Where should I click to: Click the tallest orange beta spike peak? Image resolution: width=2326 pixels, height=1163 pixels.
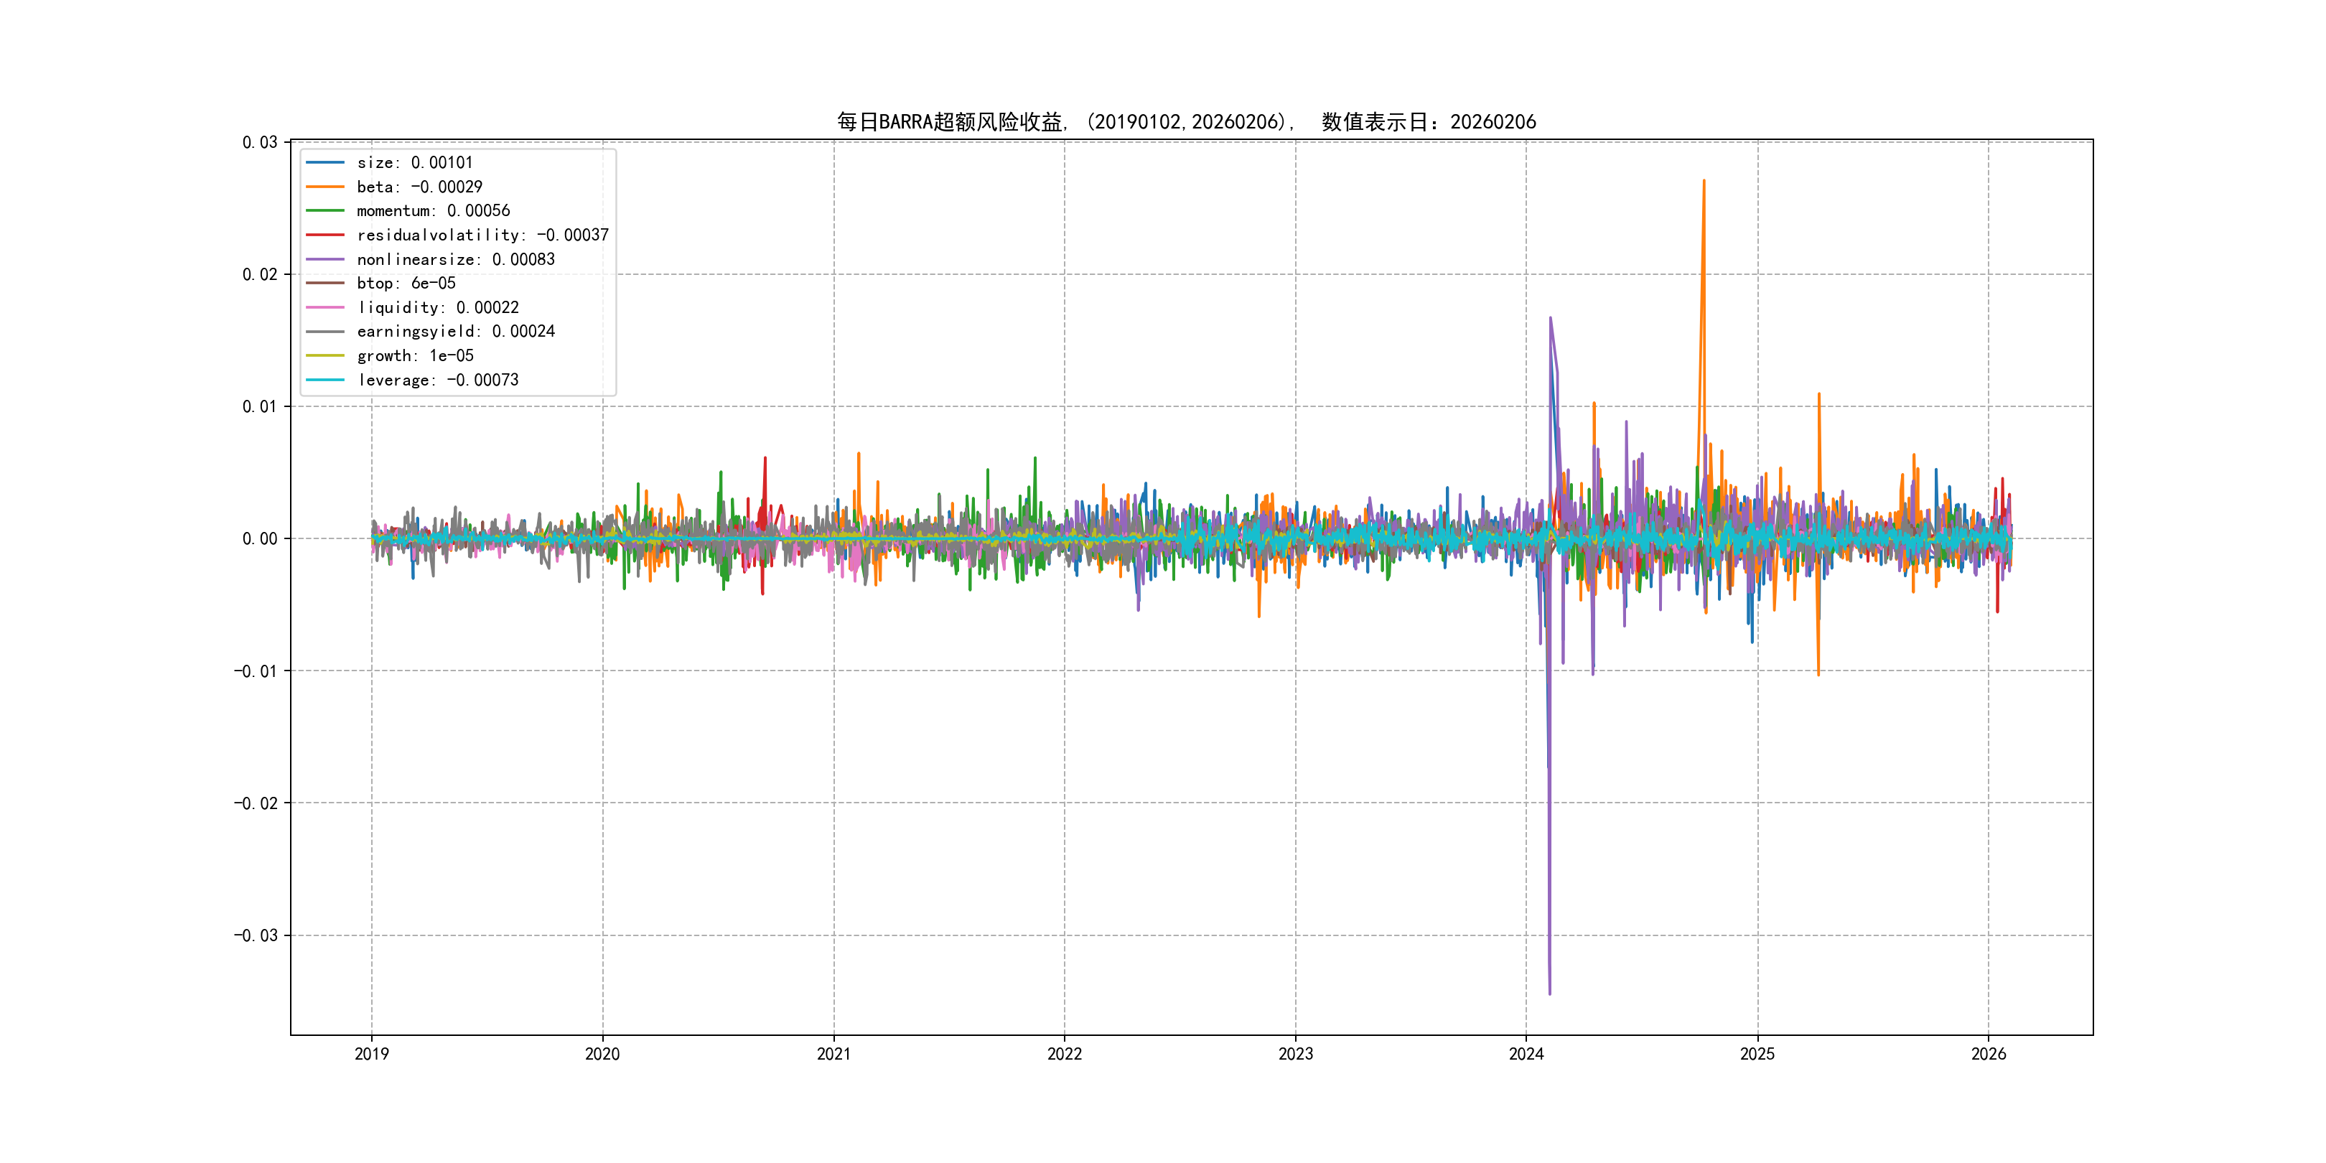click(x=1704, y=182)
